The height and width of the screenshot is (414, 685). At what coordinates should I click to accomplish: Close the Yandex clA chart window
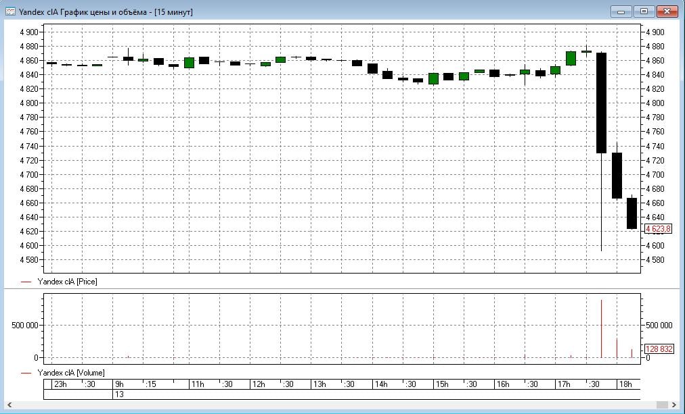click(x=667, y=11)
